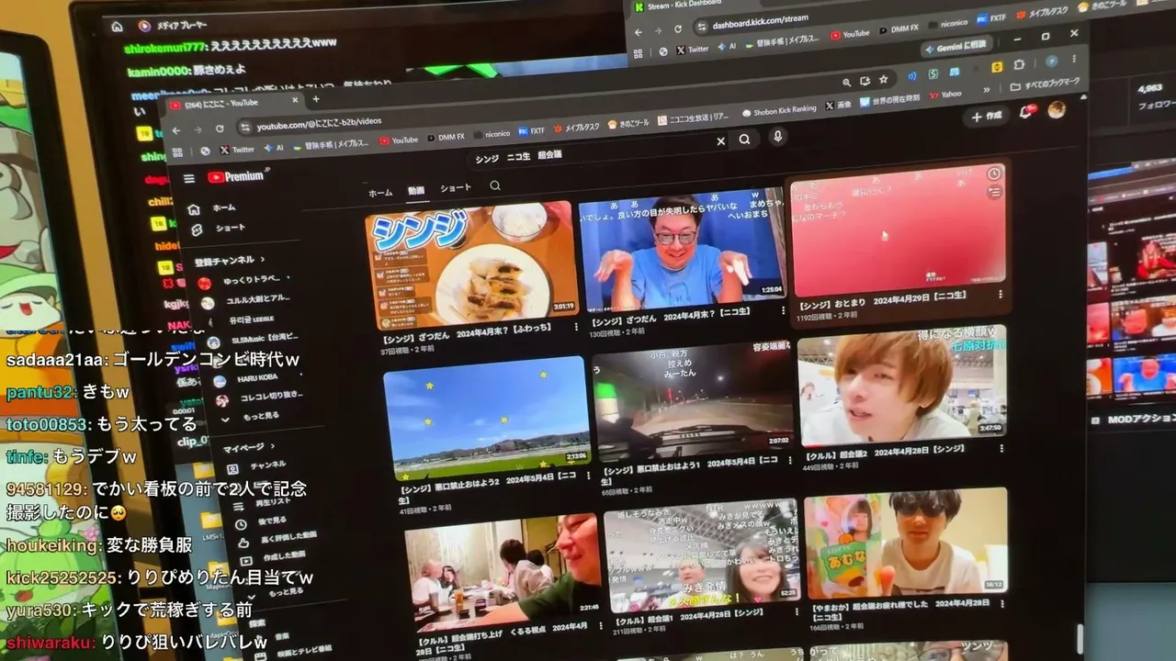Image resolution: width=1176 pixels, height=661 pixels.
Task: Open the Shobon Kick Ranking bookmark
Action: click(x=779, y=109)
